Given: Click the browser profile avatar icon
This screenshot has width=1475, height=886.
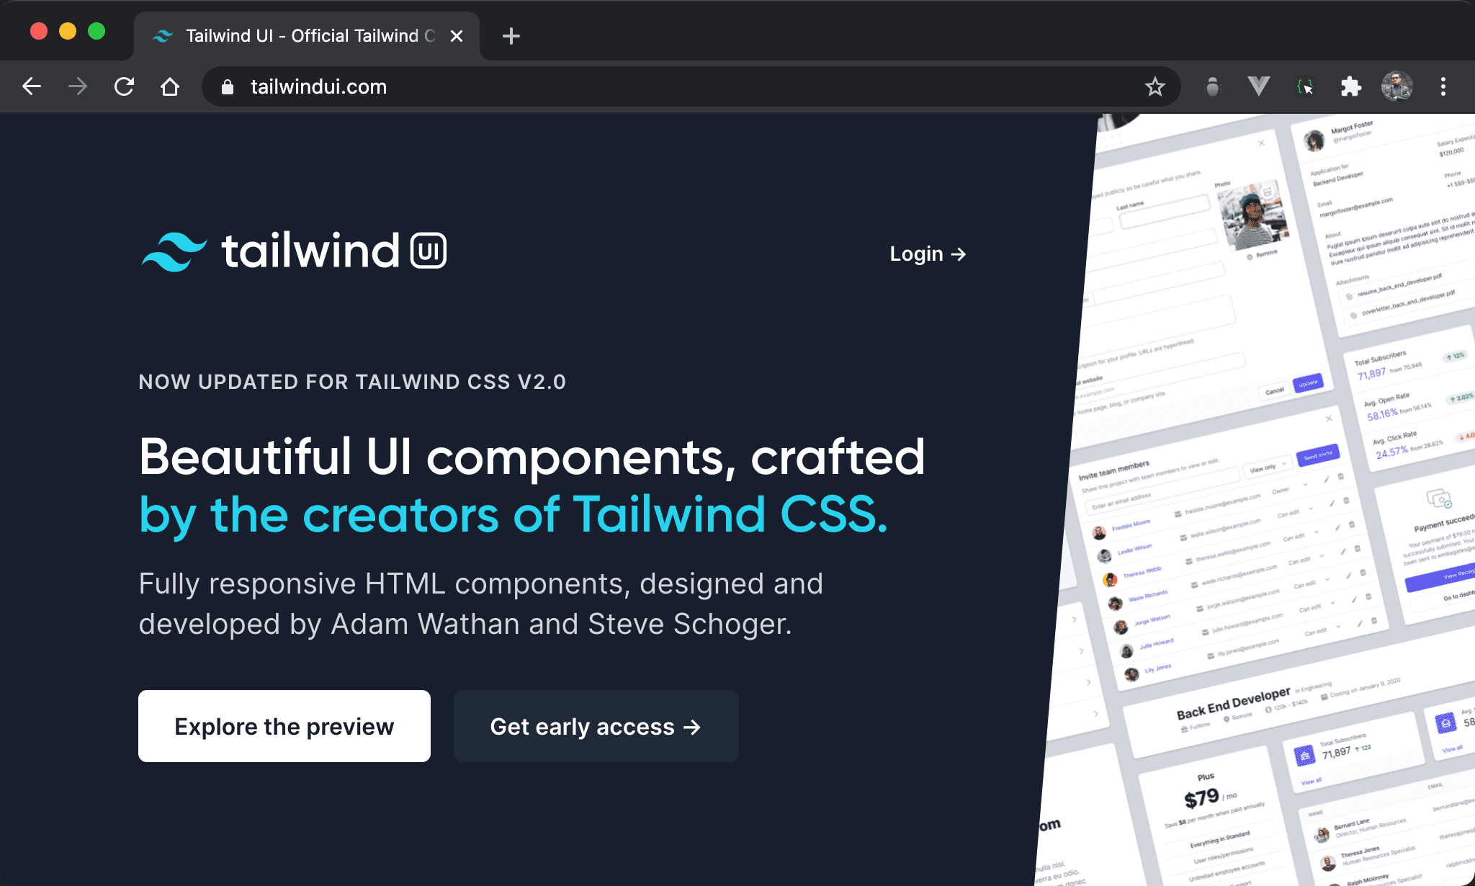Looking at the screenshot, I should pyautogui.click(x=1397, y=87).
